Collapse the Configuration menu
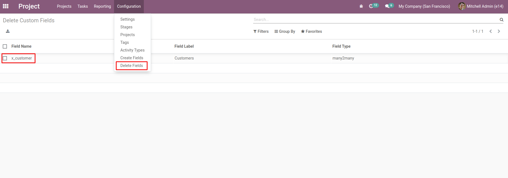The image size is (508, 178). pyautogui.click(x=129, y=6)
